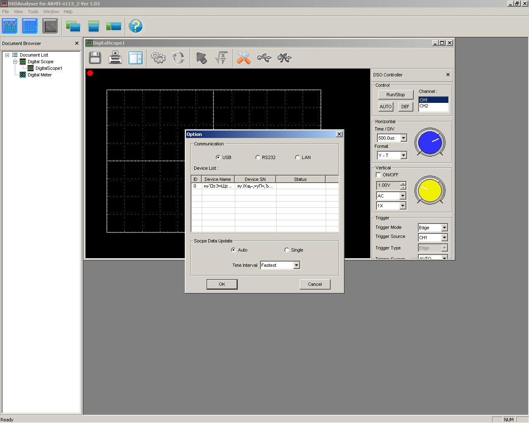Click the gear settings icon
Image resolution: width=529 pixels, height=423 pixels.
click(158, 58)
